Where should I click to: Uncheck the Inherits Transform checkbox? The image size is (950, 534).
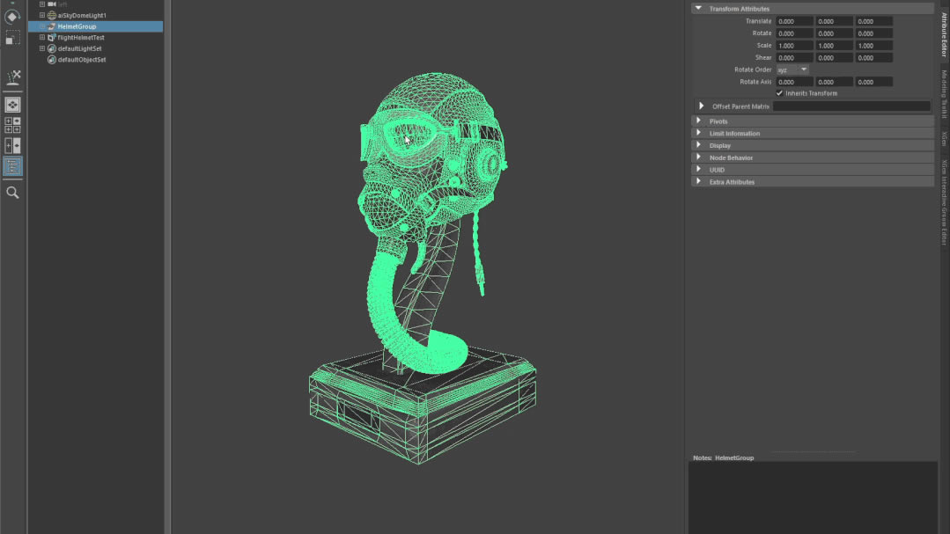pos(779,93)
